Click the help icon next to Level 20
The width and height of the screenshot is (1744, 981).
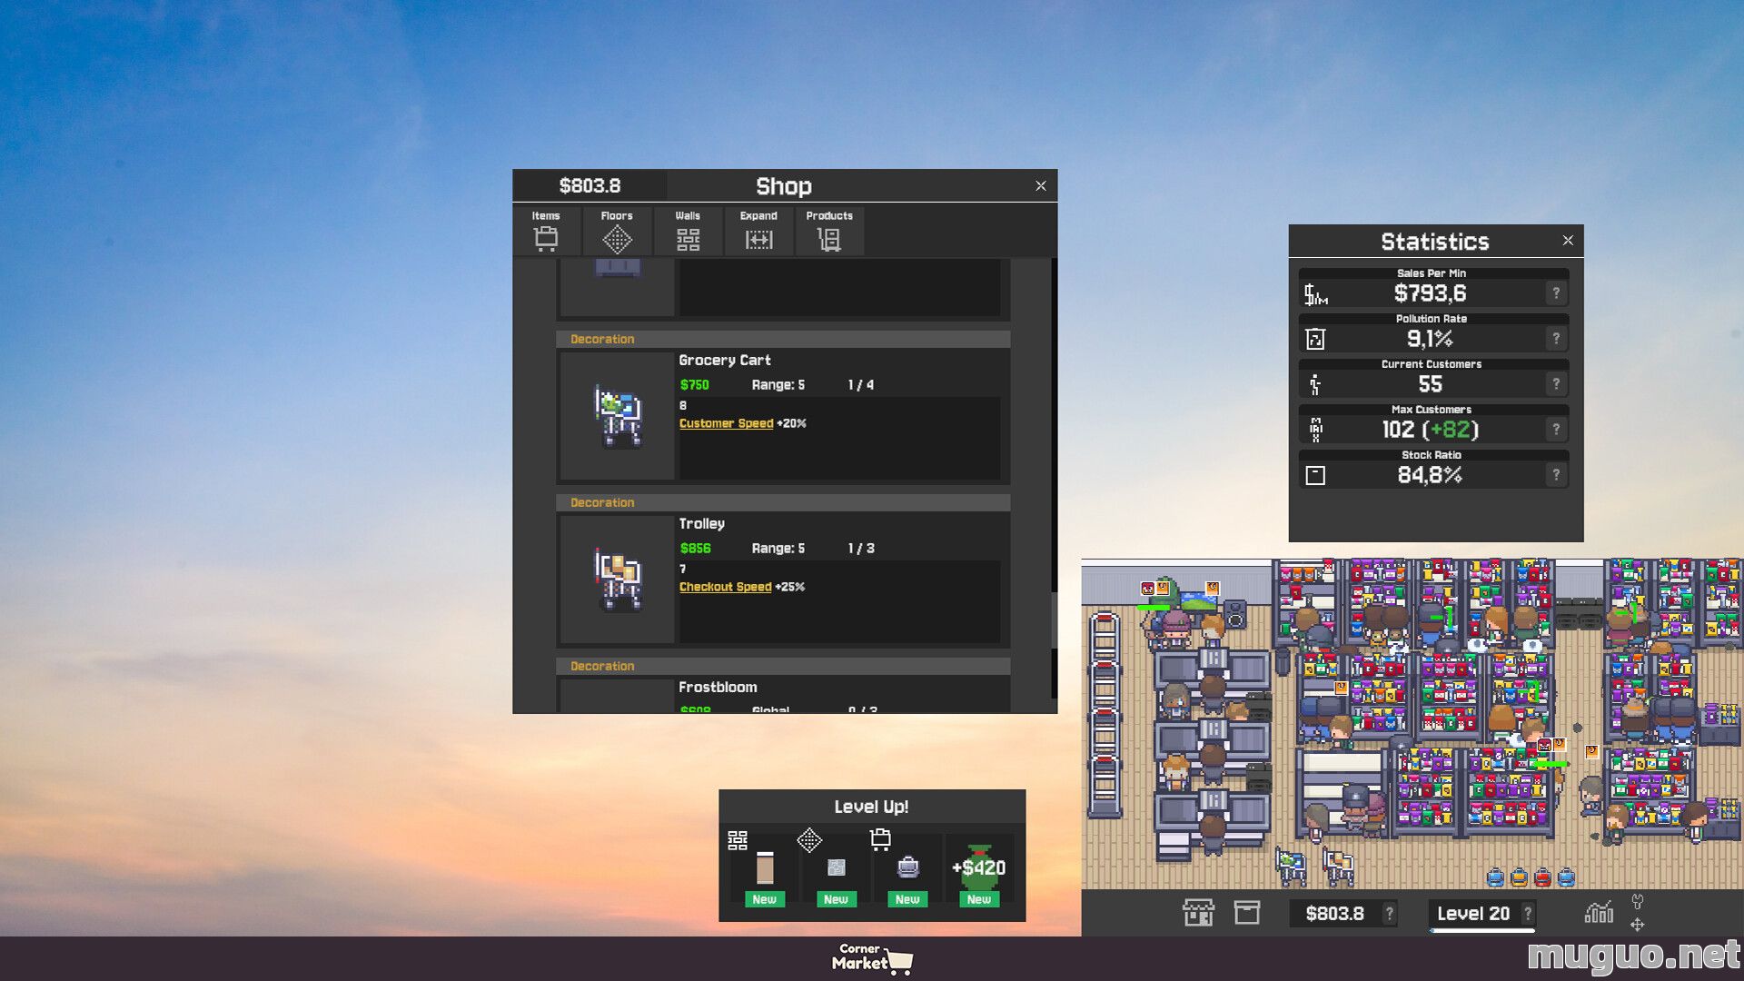coord(1528,914)
